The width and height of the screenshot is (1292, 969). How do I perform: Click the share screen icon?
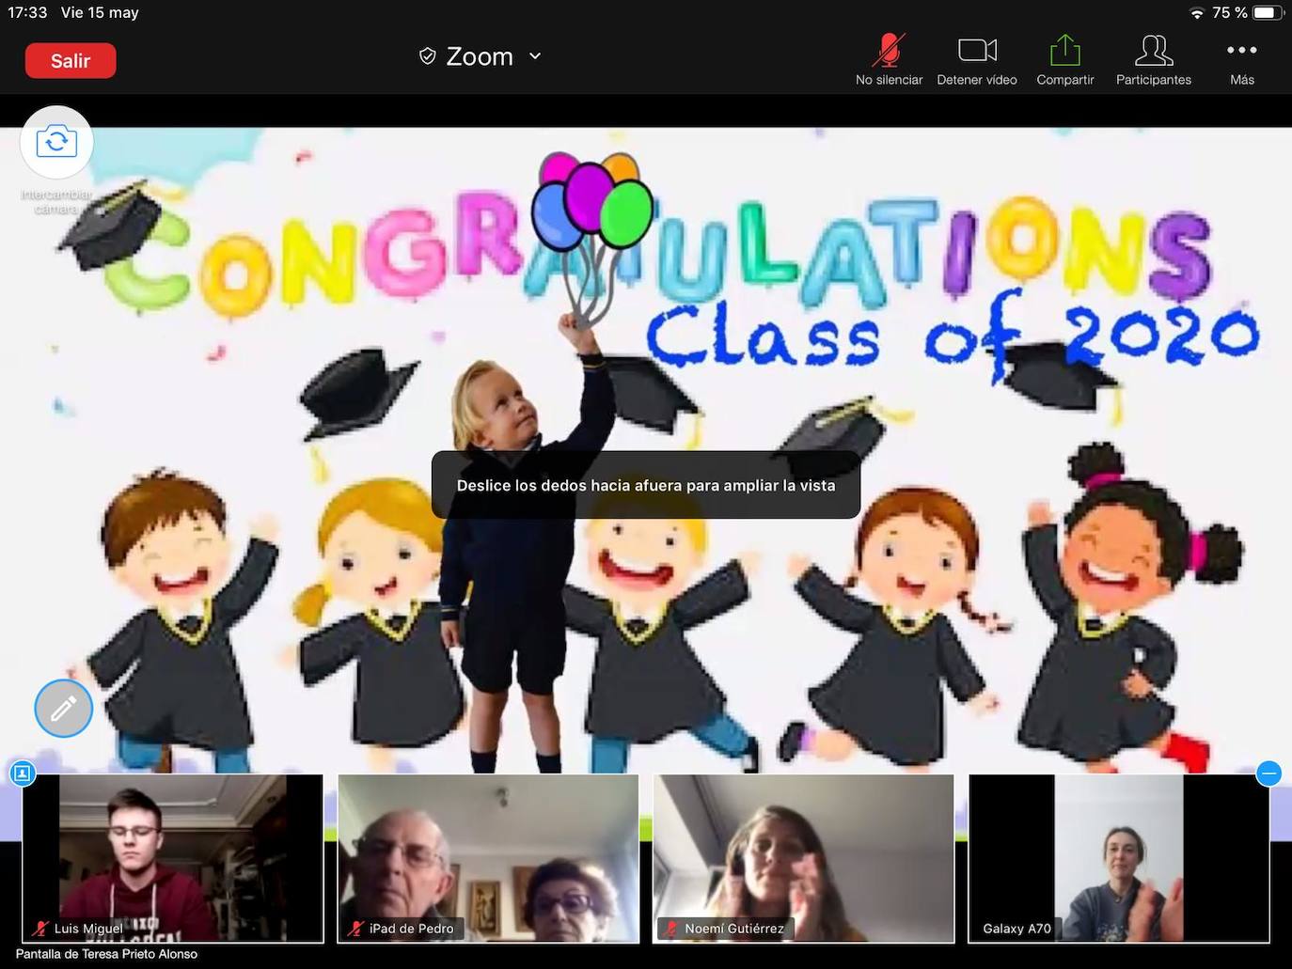[x=1064, y=51]
